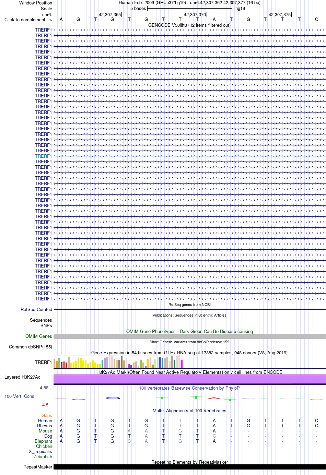Click the Scale label
The height and width of the screenshot is (475, 326).
pyautogui.click(x=47, y=9)
